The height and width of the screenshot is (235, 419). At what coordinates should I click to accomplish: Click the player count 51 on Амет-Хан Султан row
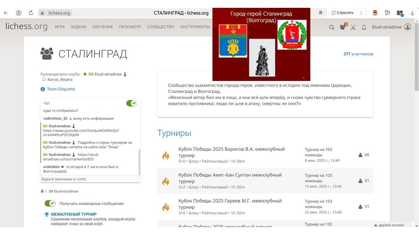tap(367, 181)
